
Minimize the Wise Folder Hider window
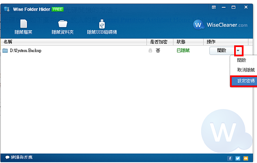coord(224,7)
